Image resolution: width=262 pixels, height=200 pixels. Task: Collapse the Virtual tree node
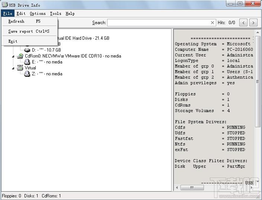point(13,68)
